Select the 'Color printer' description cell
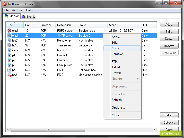Screen dimensions: 184x138 pyautogui.click(x=64, y=65)
